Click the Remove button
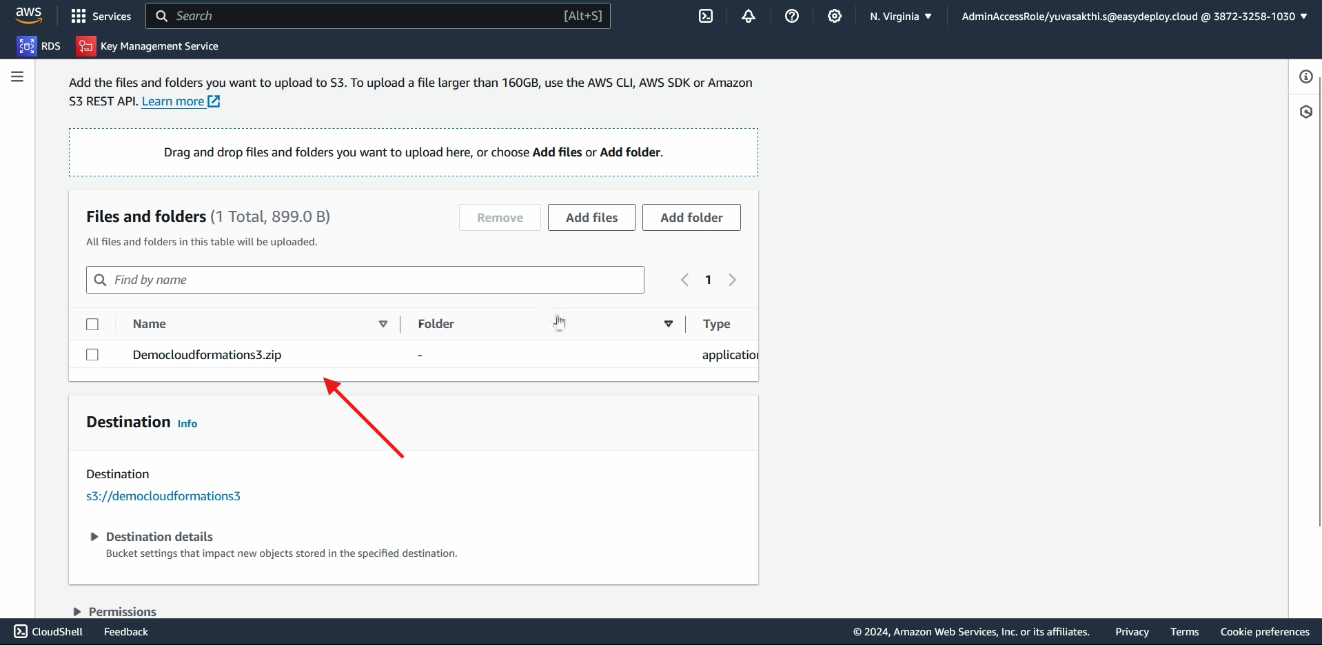1322x645 pixels. pos(500,217)
